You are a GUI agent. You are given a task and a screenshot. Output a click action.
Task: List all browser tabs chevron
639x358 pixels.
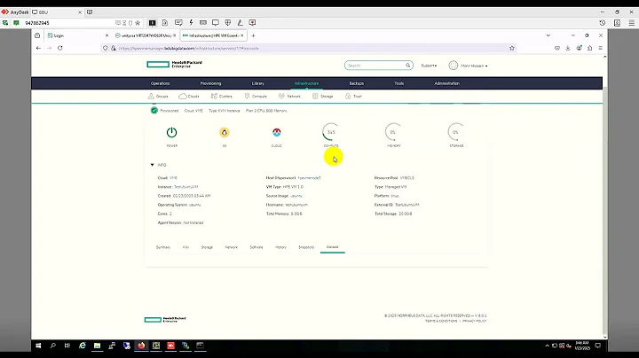point(548,35)
